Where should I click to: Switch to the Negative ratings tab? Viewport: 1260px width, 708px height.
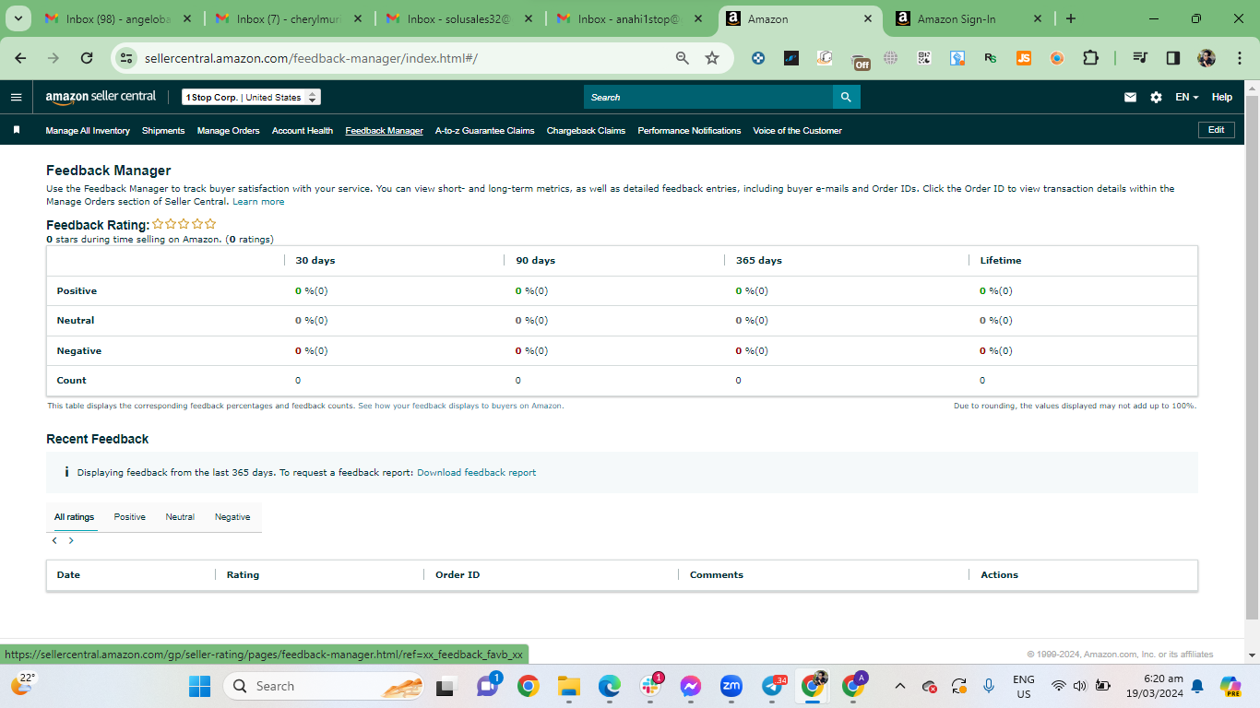pyautogui.click(x=232, y=517)
